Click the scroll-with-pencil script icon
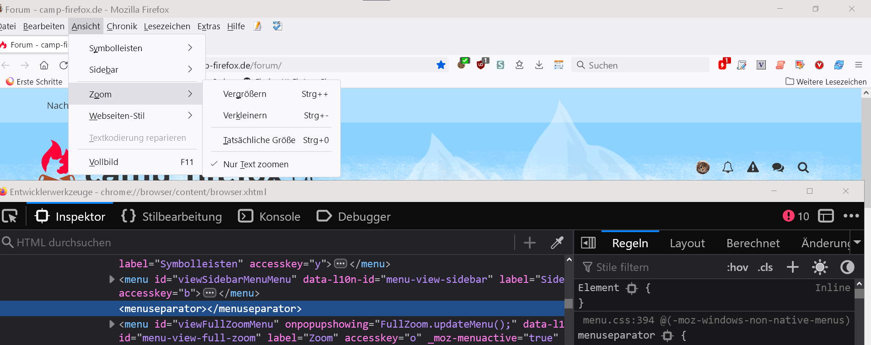This screenshot has height=345, width=871. pyautogui.click(x=742, y=65)
